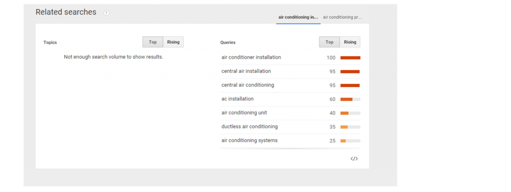Open 'air conditioner installation' query

[x=251, y=57]
